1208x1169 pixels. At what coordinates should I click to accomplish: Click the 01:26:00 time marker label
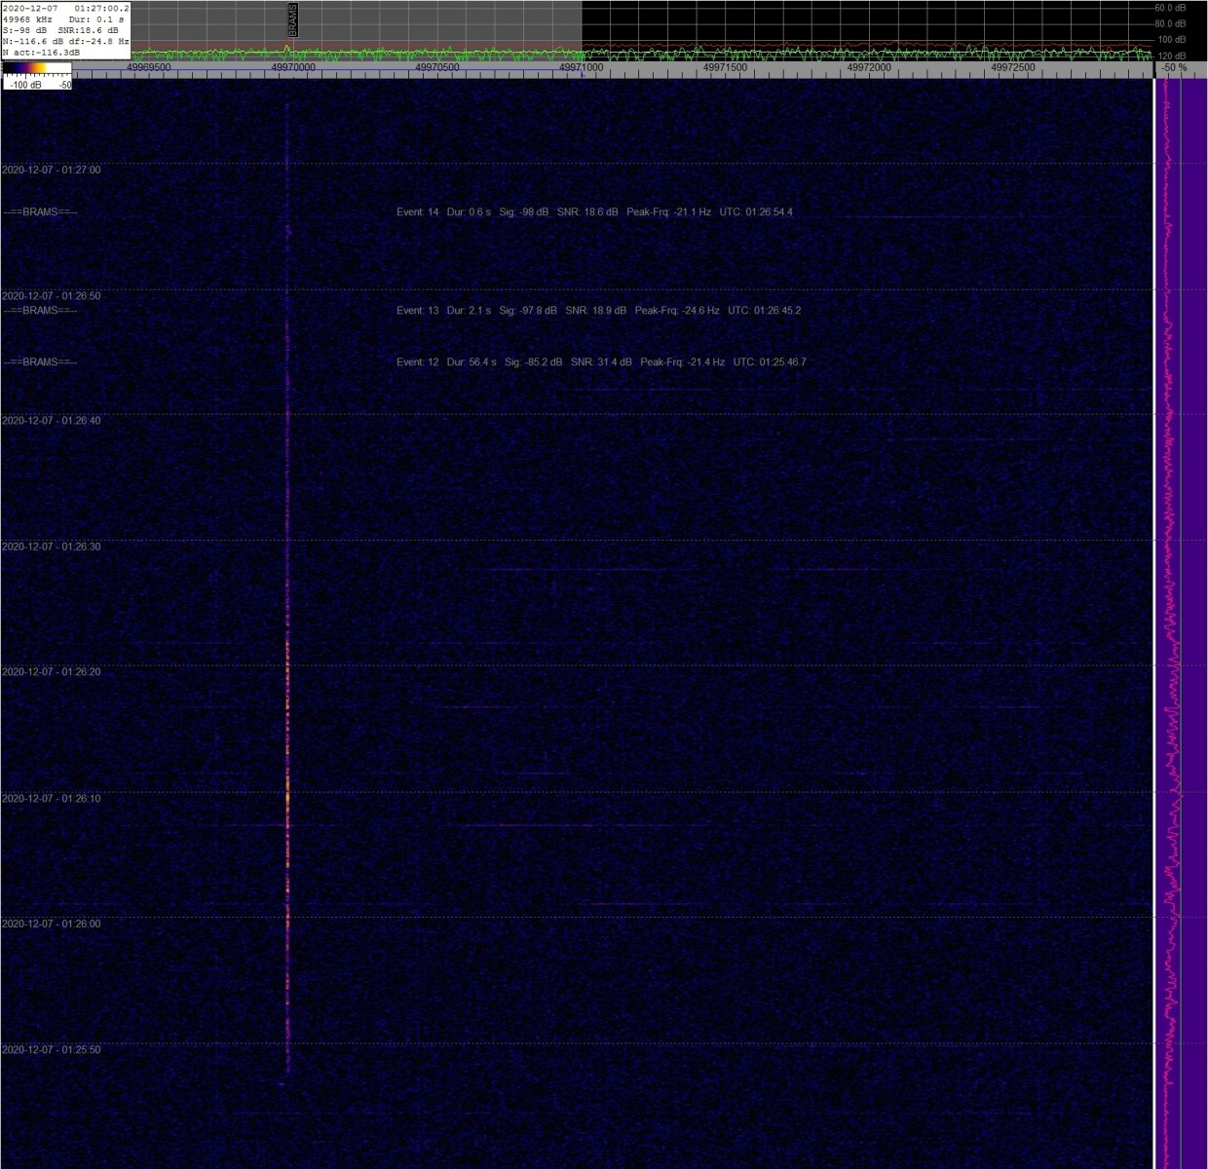[x=51, y=924]
